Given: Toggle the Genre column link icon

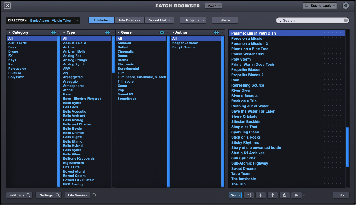Looking at the screenshot, I should point(162,32).
